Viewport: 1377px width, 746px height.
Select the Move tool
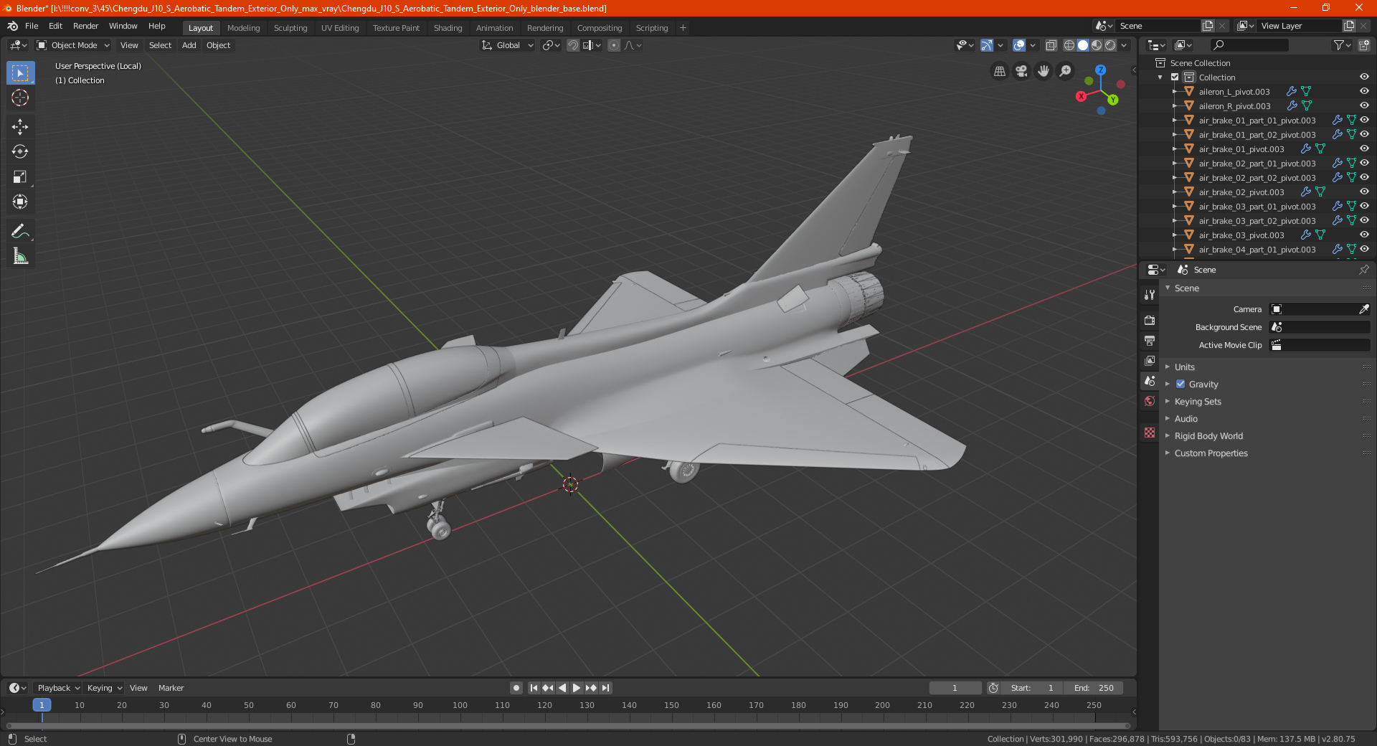coord(20,127)
